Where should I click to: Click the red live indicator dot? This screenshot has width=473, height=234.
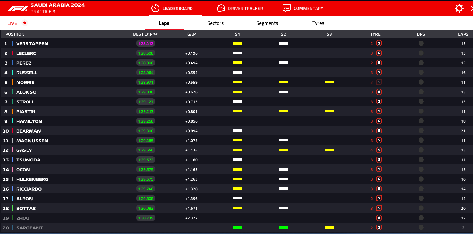(x=25, y=23)
